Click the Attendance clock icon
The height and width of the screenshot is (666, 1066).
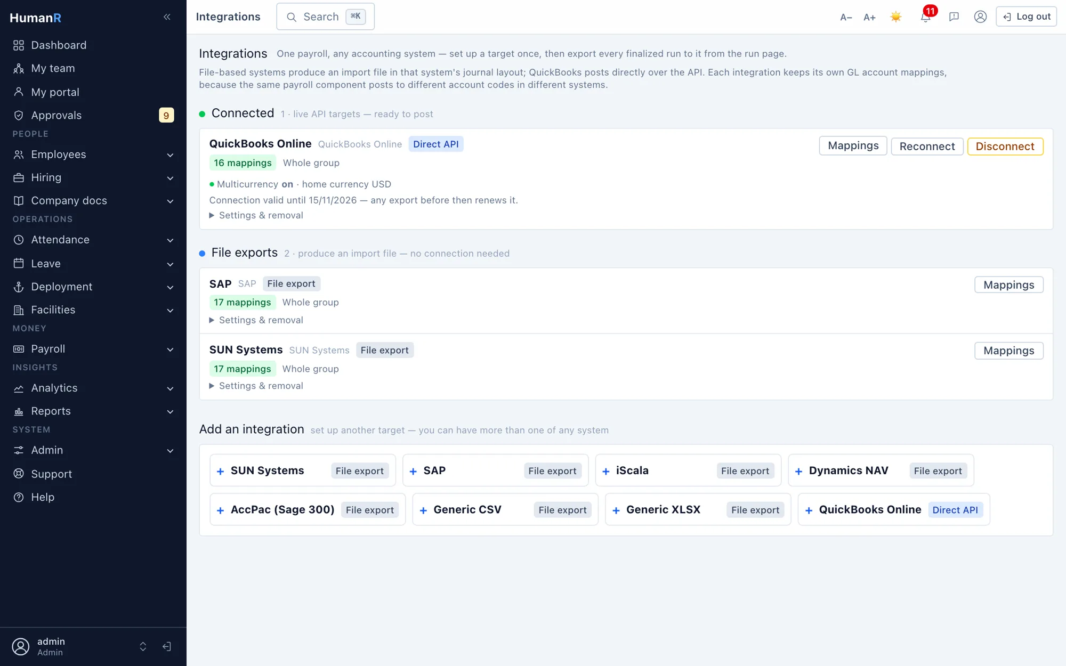19,240
